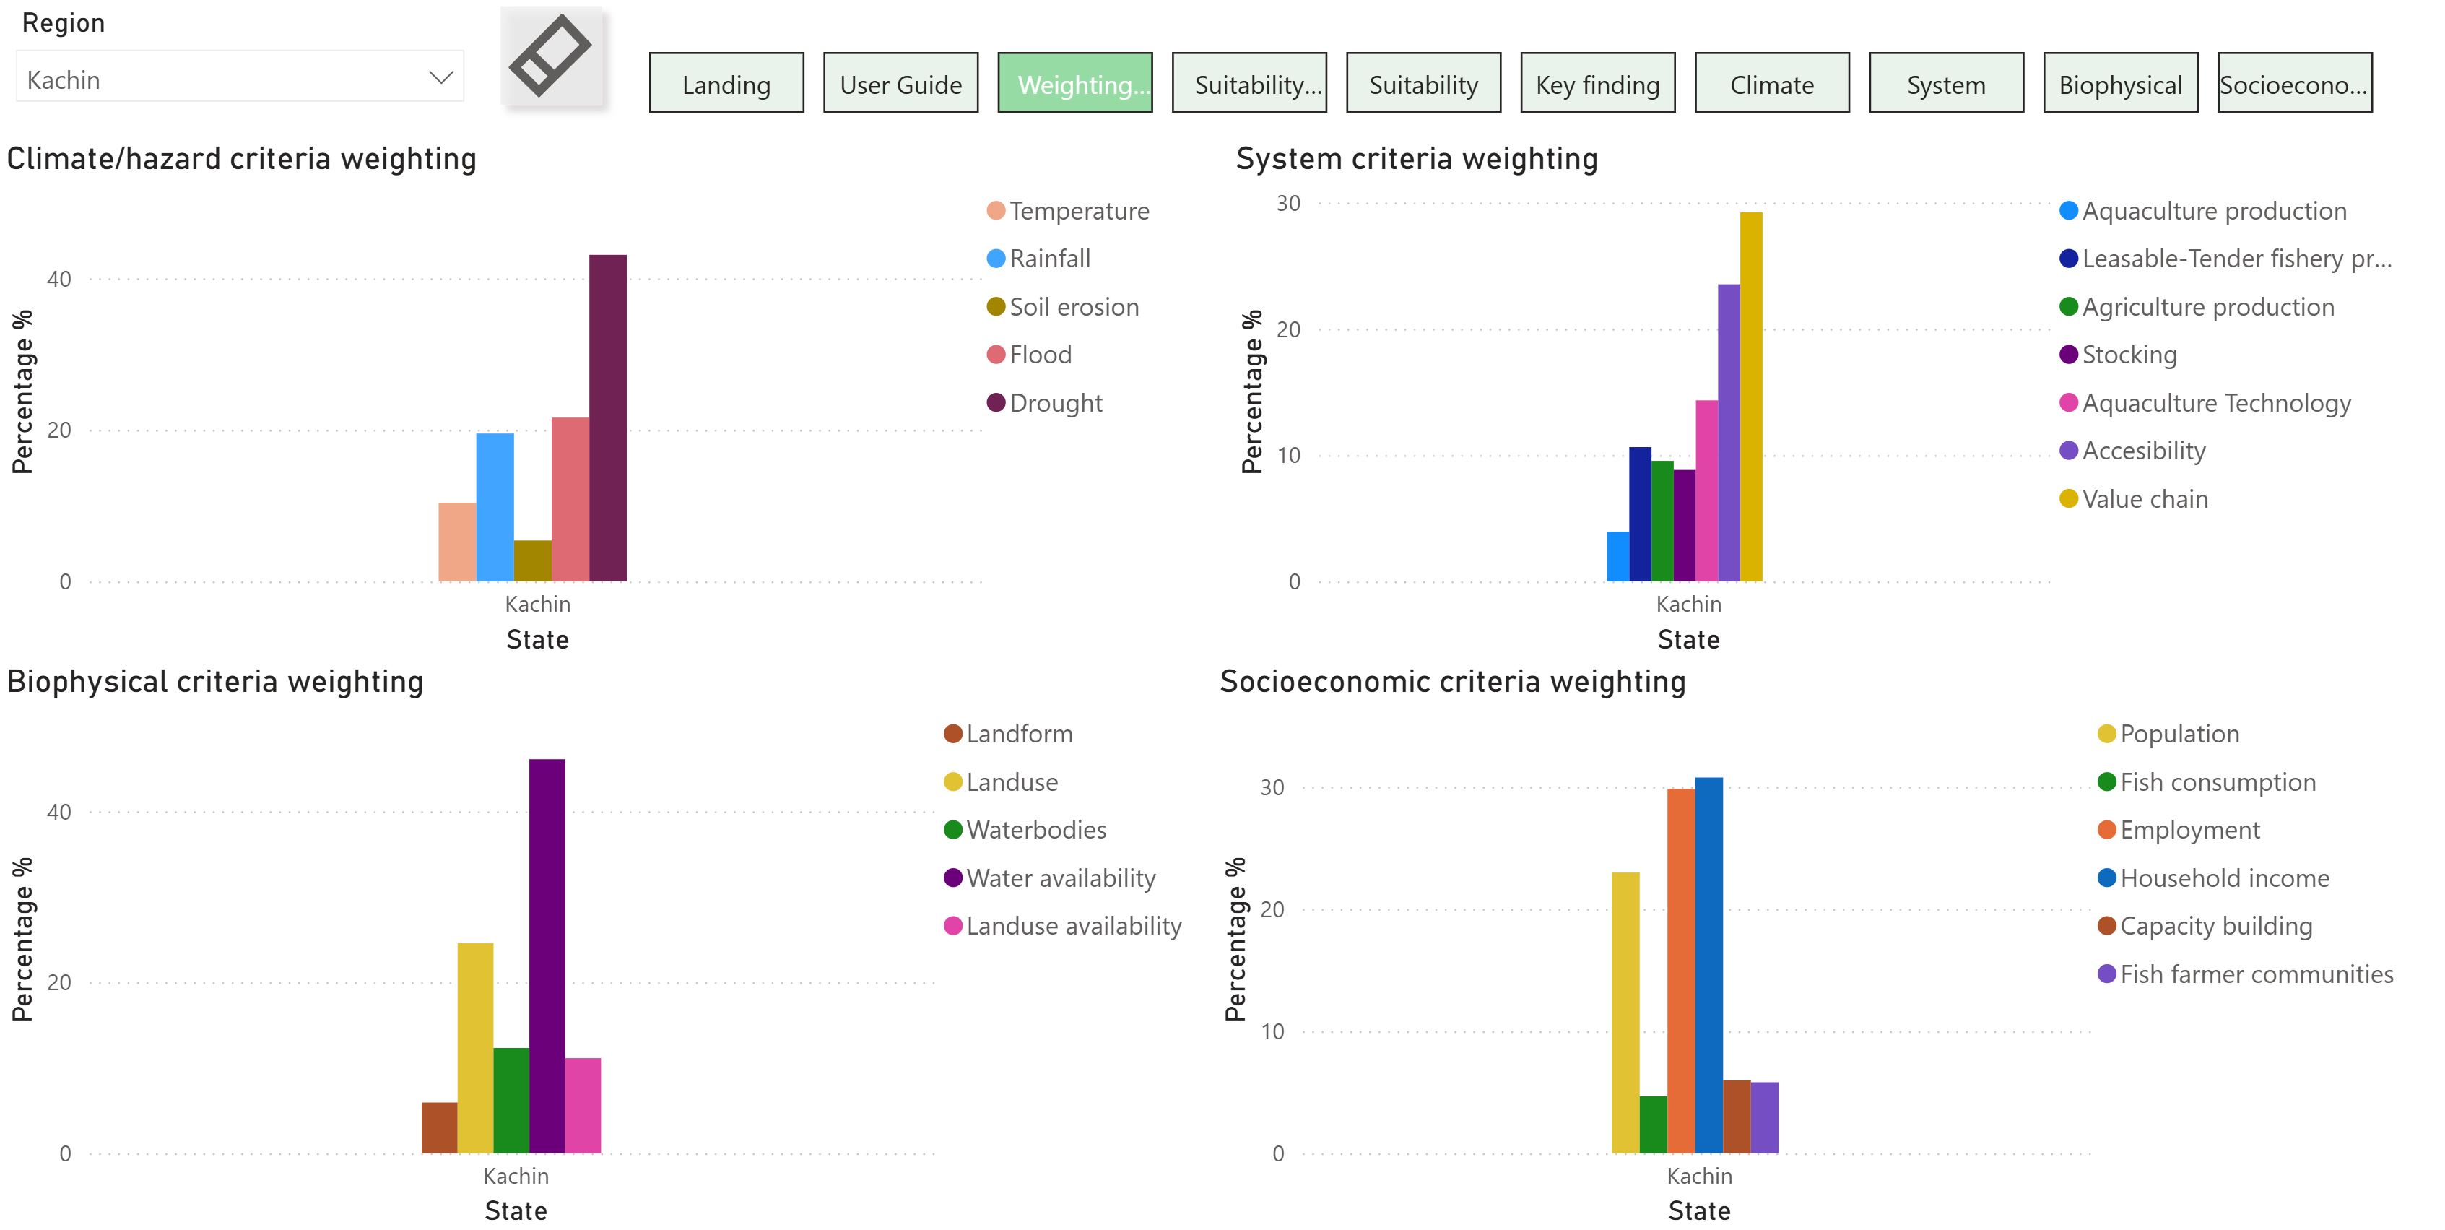Click the dark maroon Drought bar
The image size is (2445, 1230).
coord(607,417)
